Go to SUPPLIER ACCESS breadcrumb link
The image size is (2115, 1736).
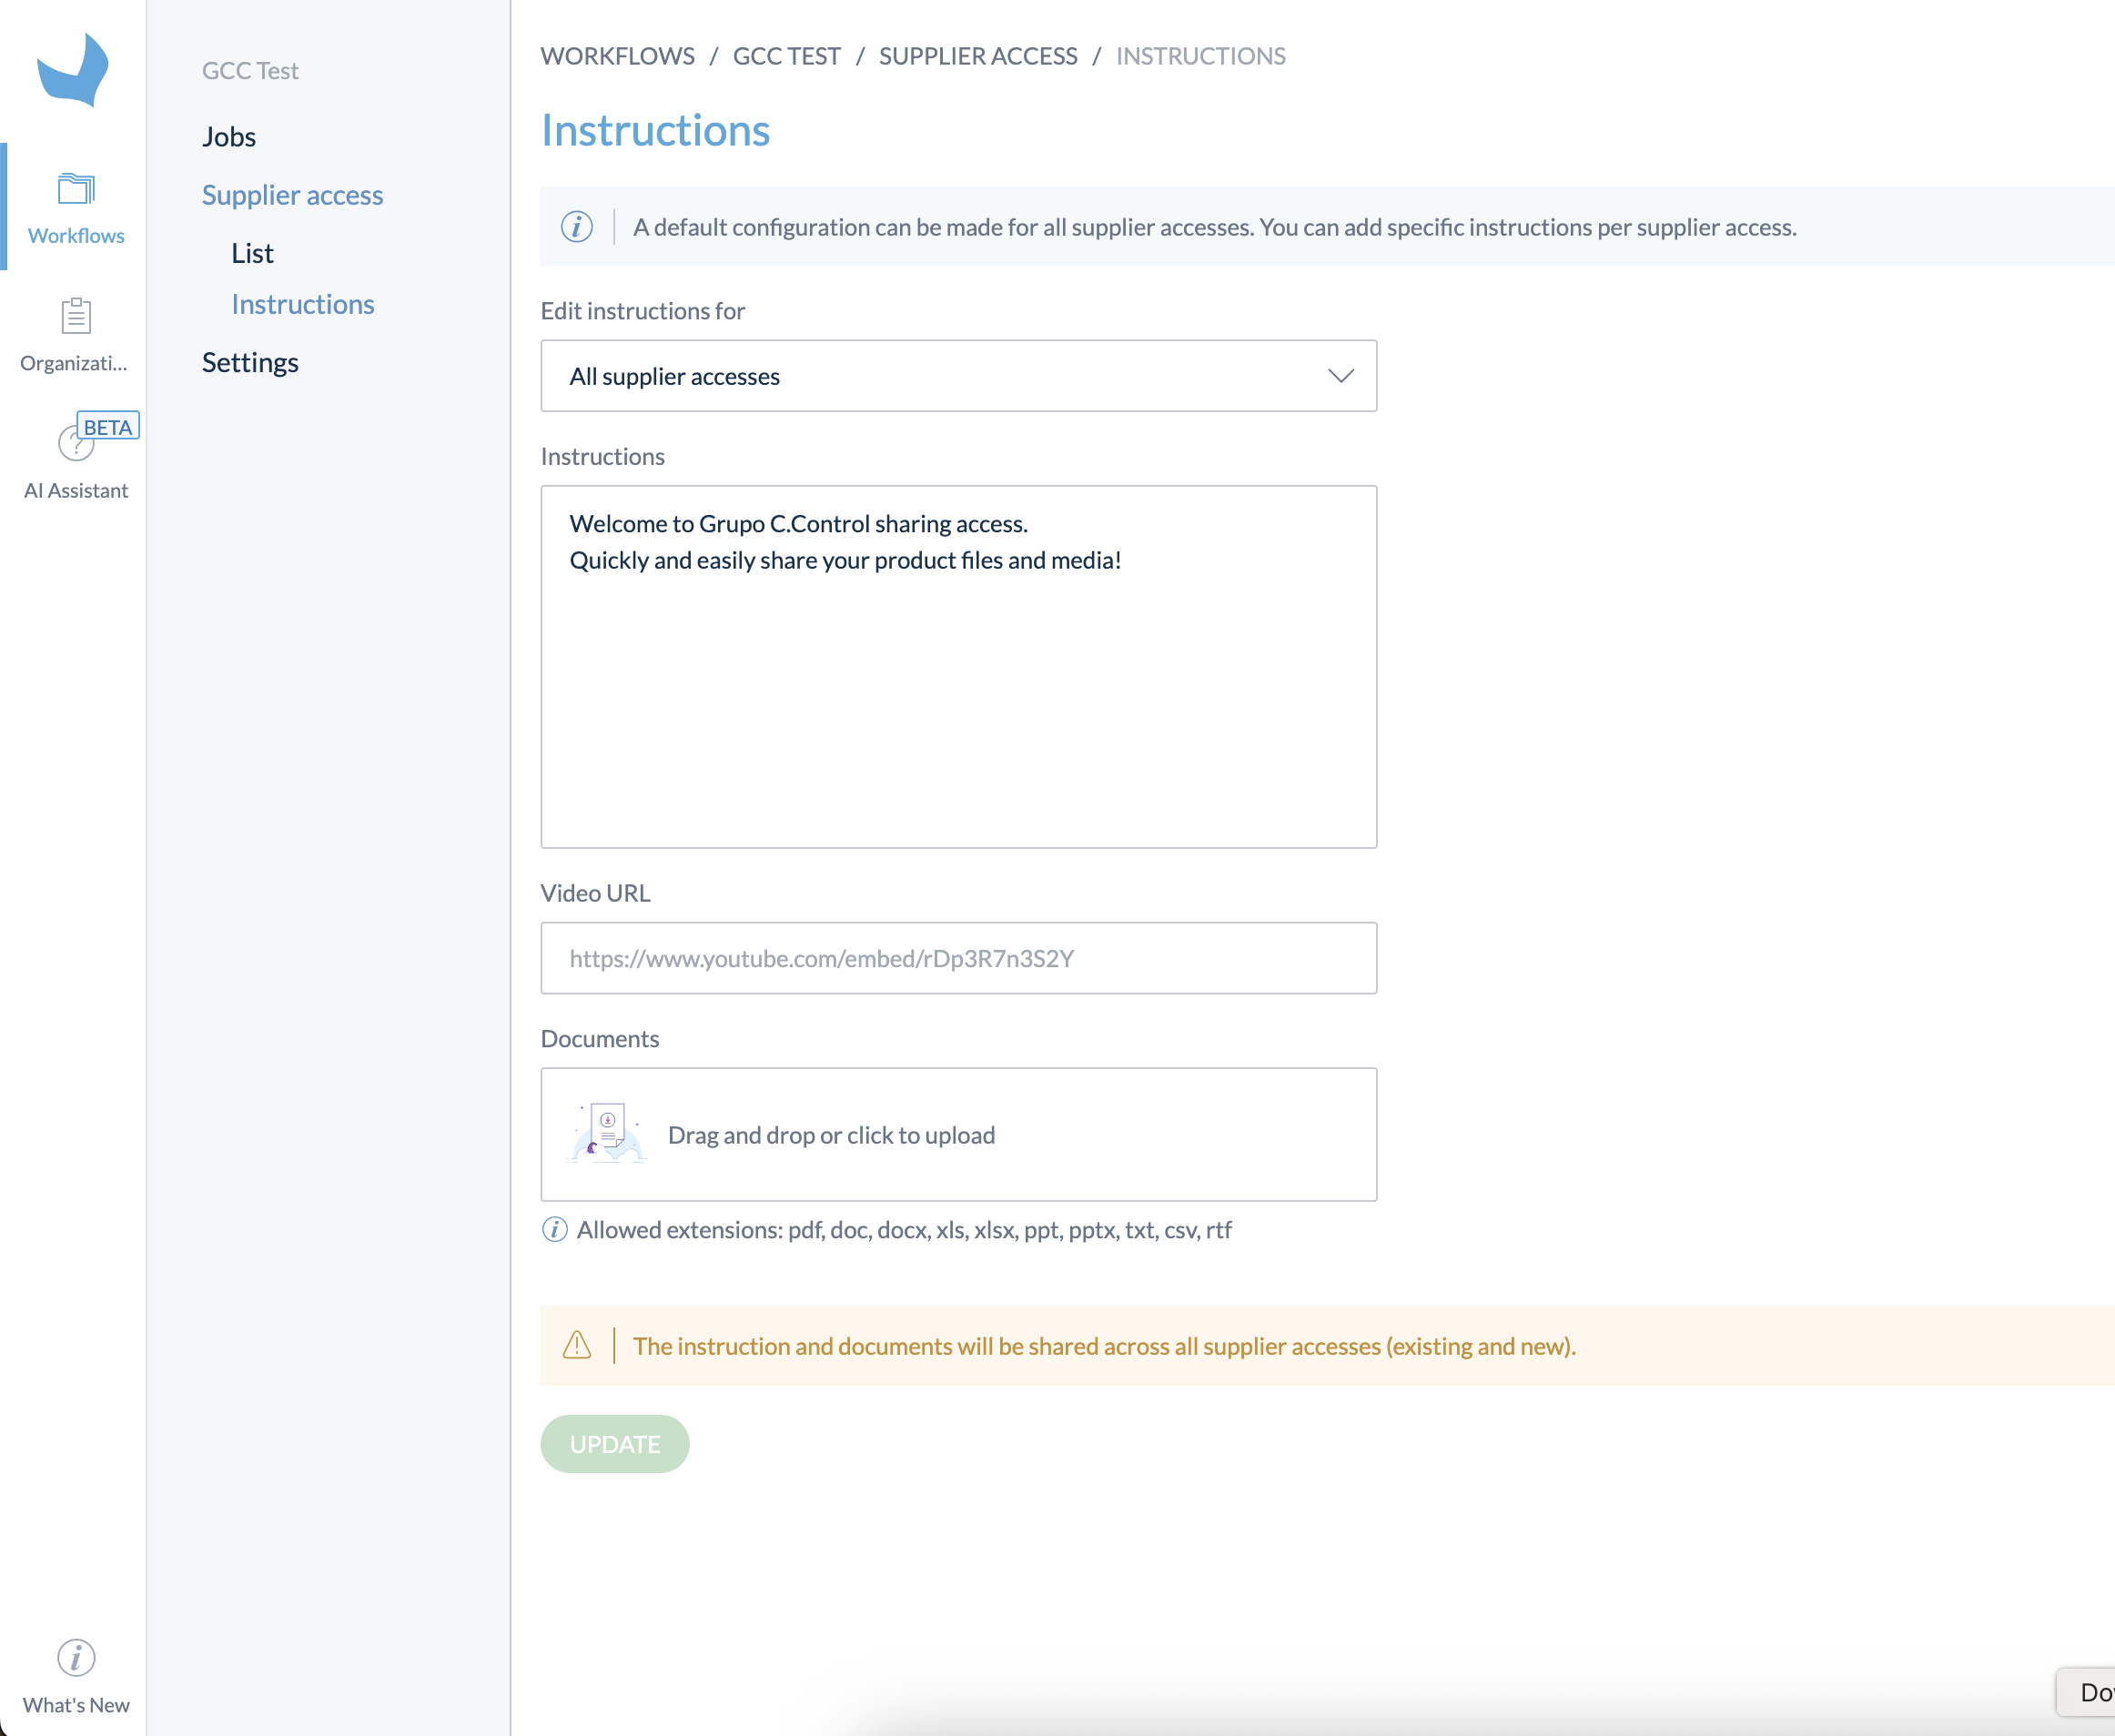[978, 56]
